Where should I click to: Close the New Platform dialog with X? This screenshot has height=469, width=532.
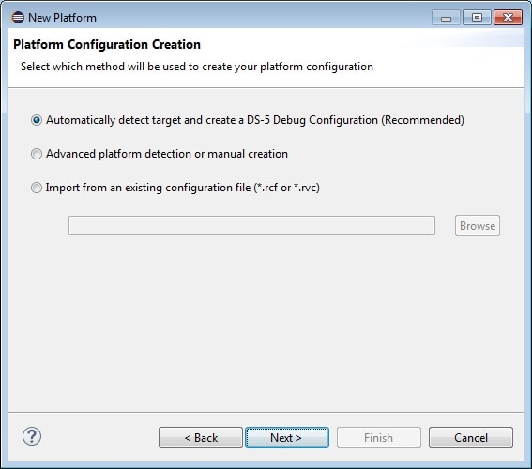508,18
